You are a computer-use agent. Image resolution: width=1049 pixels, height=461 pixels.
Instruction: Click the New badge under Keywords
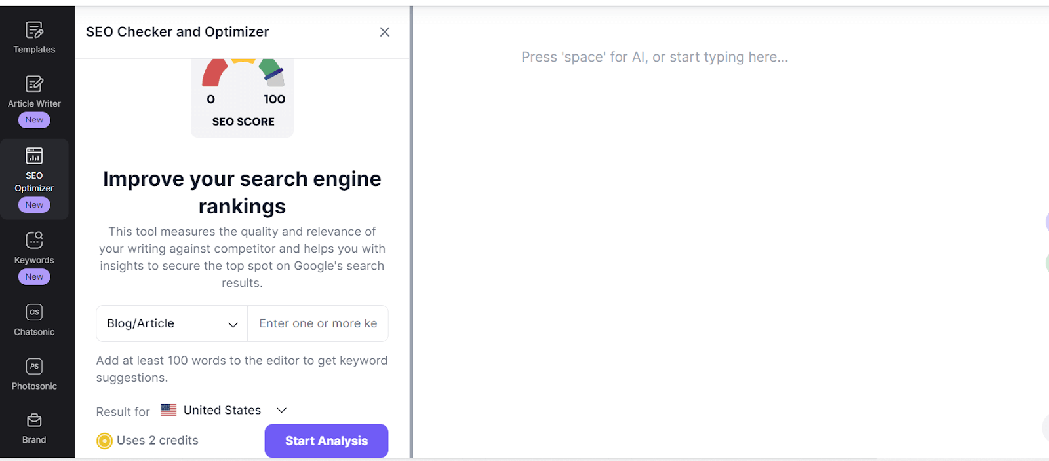click(x=34, y=277)
